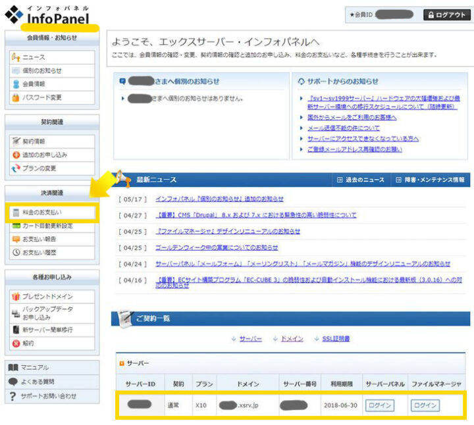This screenshot has width=474, height=425.
Task: Open 過去のニュース tab
Action: tap(361, 180)
